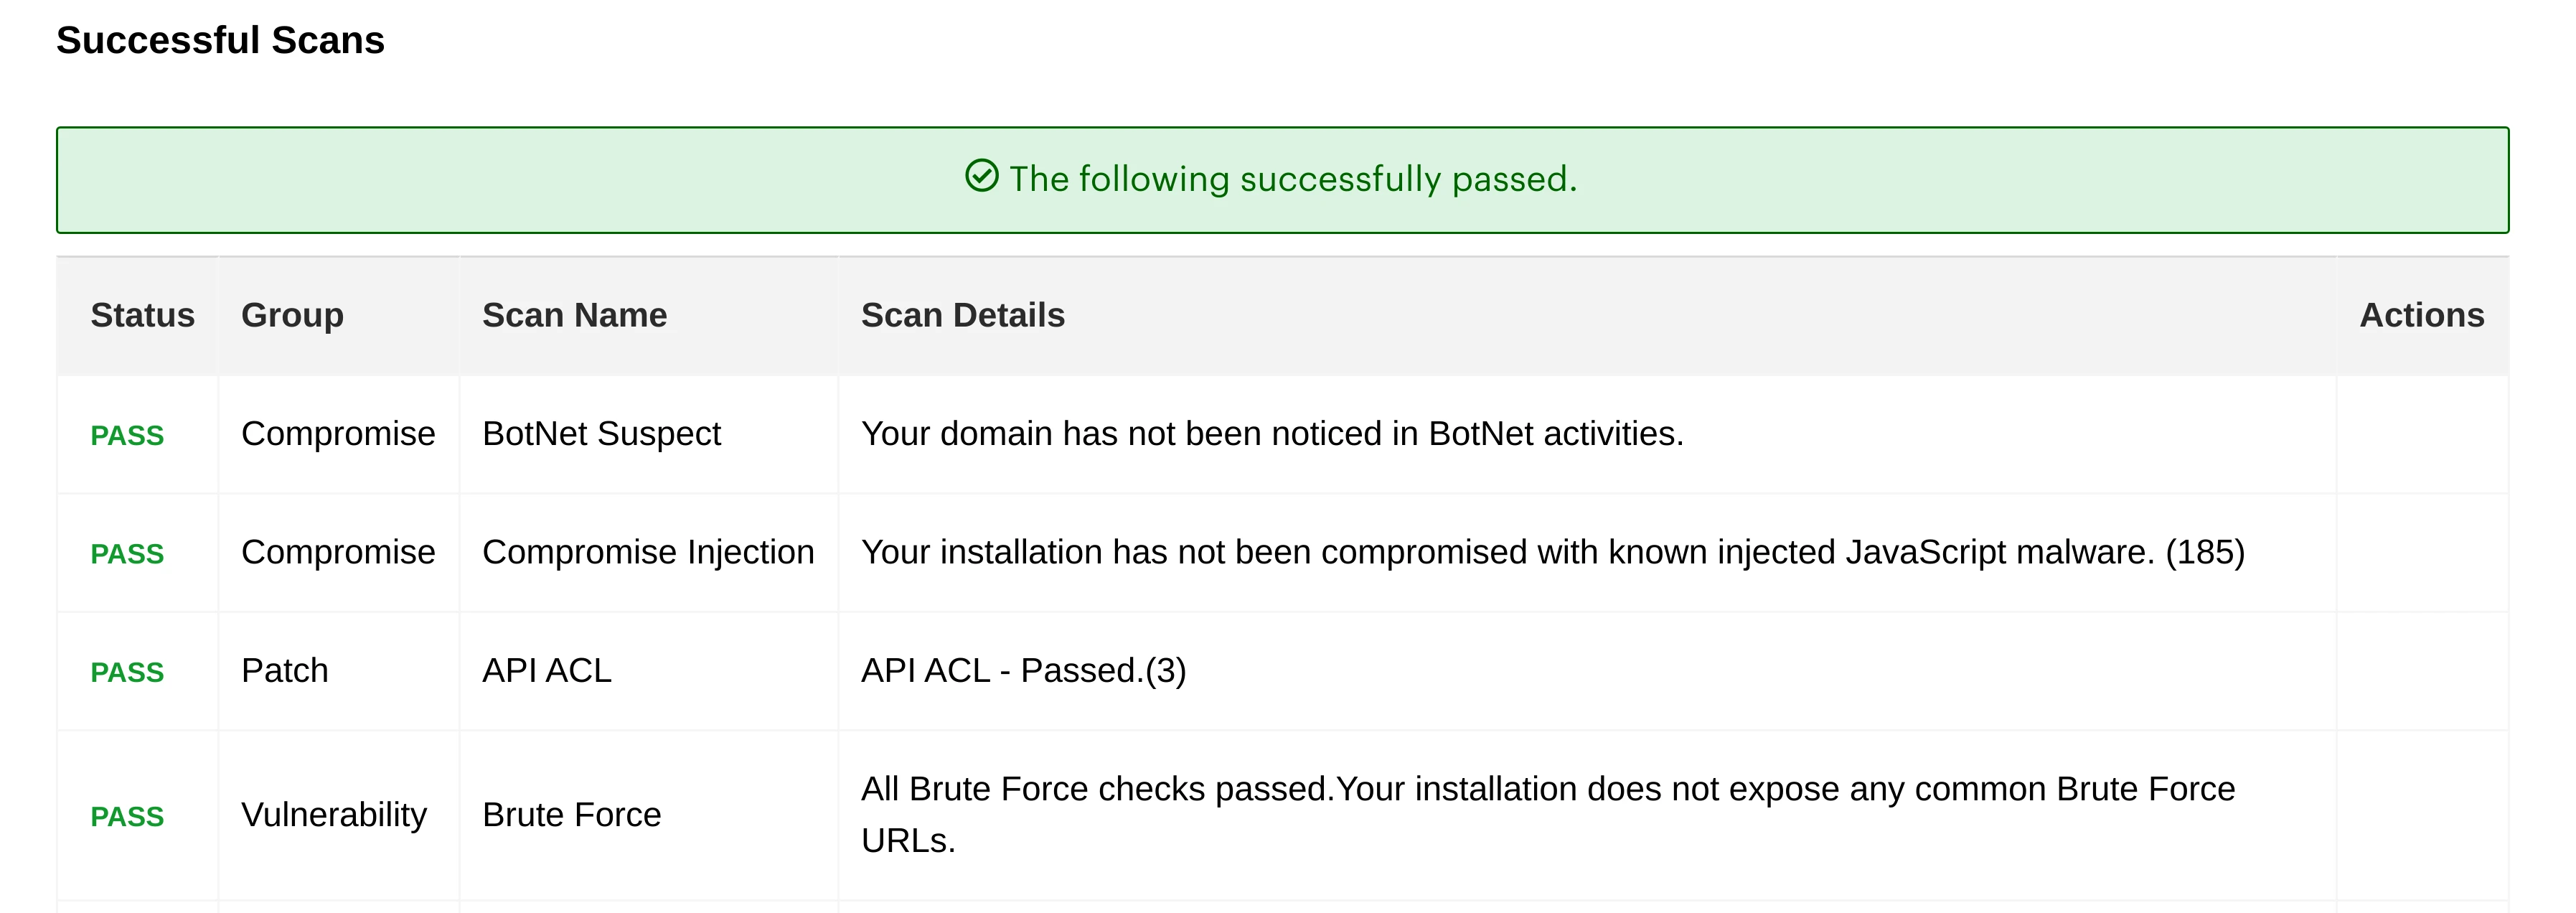Image resolution: width=2576 pixels, height=913 pixels.
Task: Click PASS status for Compromise Injection
Action: click(127, 553)
